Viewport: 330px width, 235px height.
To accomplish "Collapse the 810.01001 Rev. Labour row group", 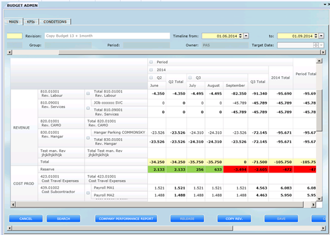I will pos(88,94).
